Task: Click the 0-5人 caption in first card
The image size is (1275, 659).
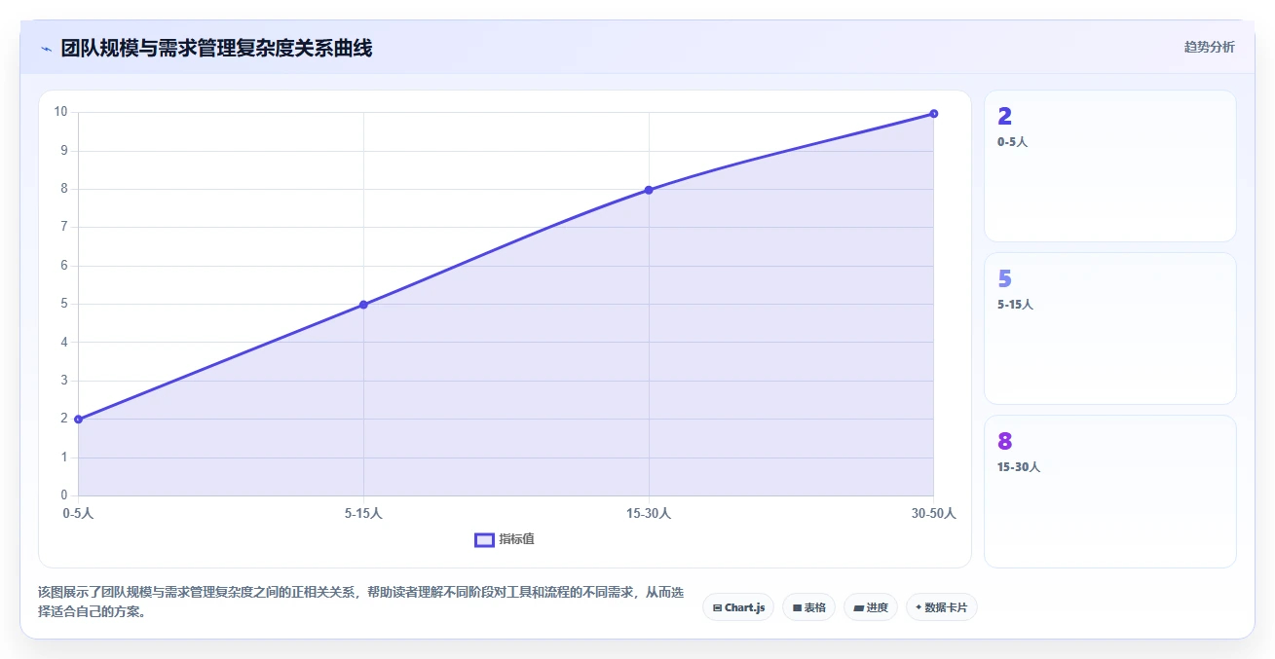Action: tap(1012, 142)
